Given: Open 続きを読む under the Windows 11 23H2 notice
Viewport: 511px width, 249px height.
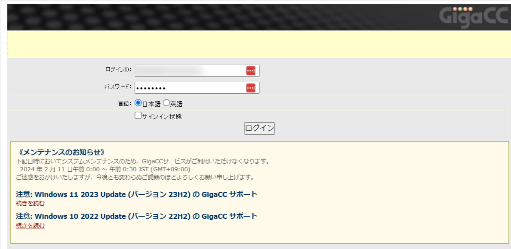Looking at the screenshot, I should (30, 204).
